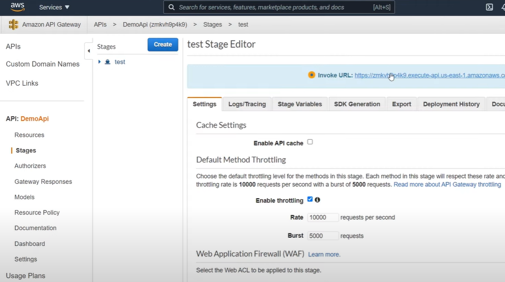Open the Services dropdown menu
505x282 pixels.
click(54, 7)
